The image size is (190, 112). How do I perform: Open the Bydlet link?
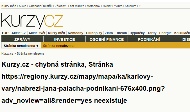[x=107, y=6]
